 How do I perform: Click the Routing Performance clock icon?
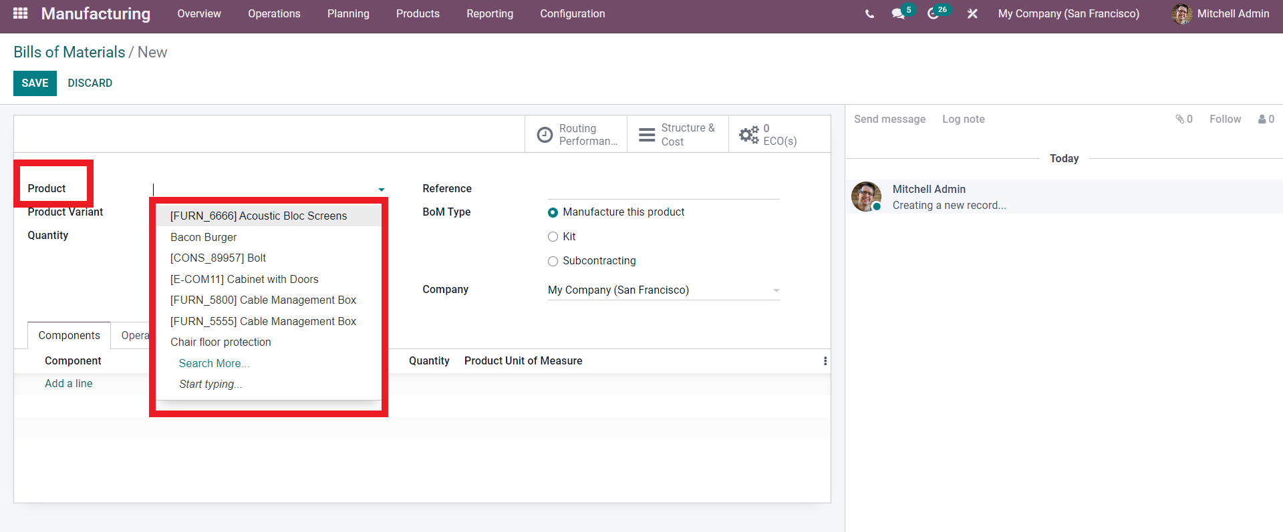[545, 135]
